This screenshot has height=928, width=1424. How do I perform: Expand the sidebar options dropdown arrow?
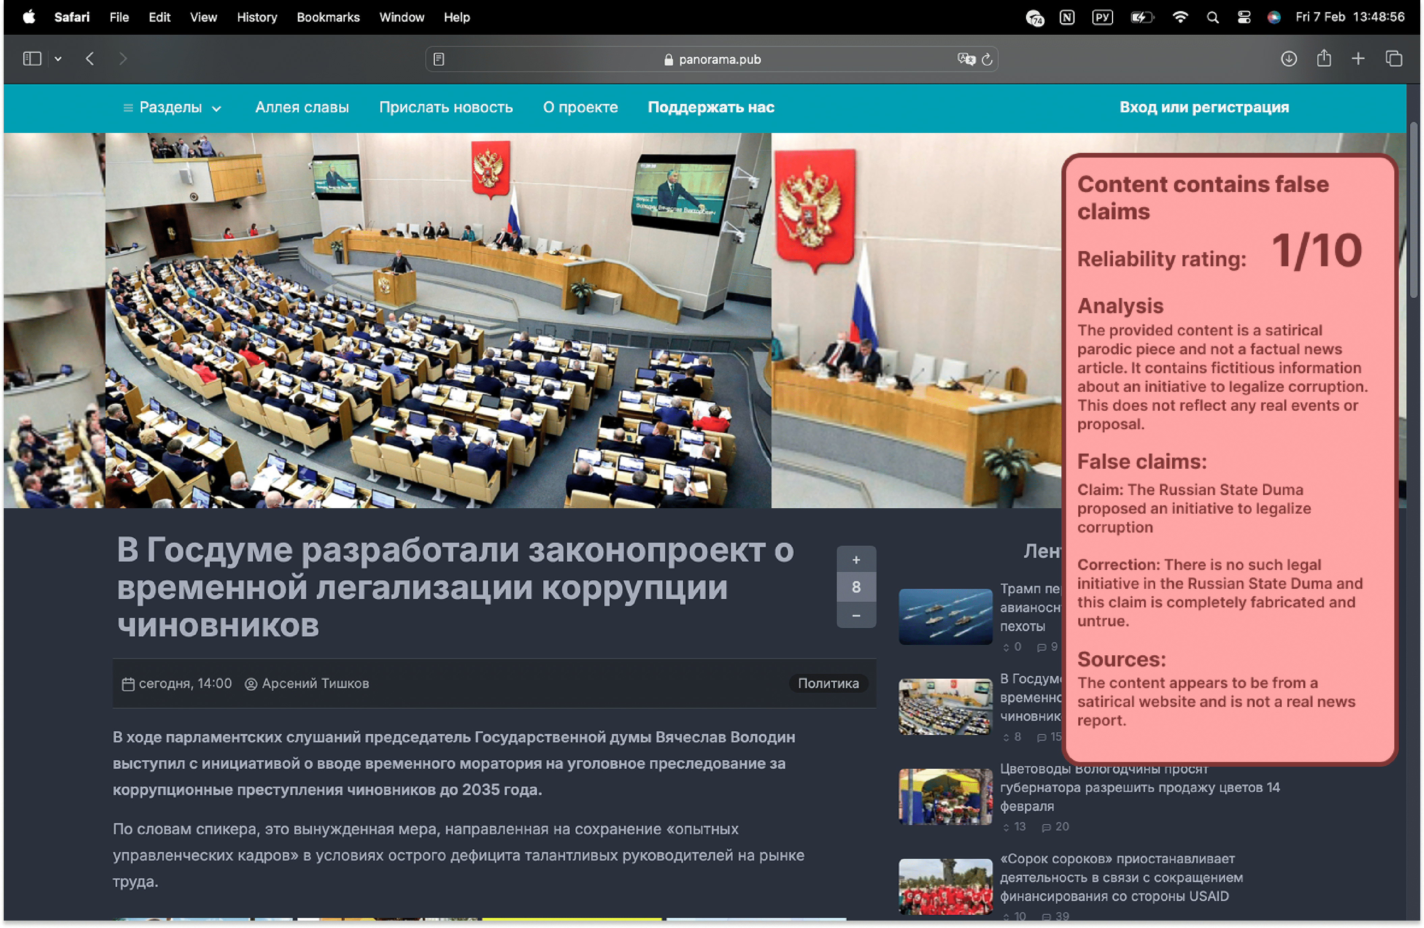[x=58, y=59]
